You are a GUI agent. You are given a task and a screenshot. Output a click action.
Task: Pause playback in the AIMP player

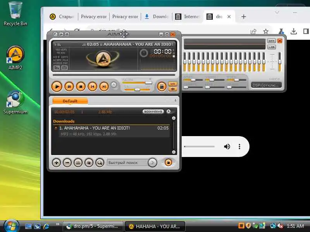click(x=69, y=87)
